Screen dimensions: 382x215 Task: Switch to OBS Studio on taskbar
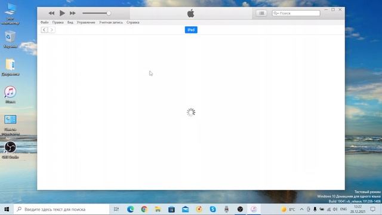point(240,209)
